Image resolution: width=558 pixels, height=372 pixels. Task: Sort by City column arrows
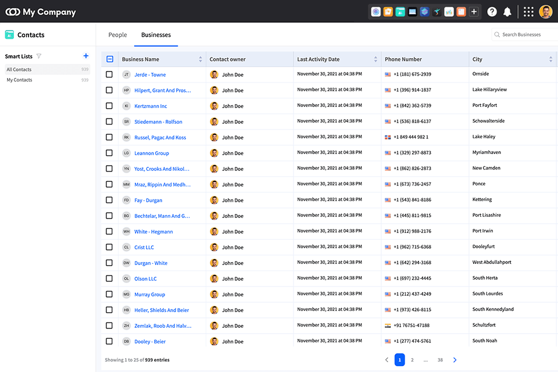pyautogui.click(x=551, y=59)
